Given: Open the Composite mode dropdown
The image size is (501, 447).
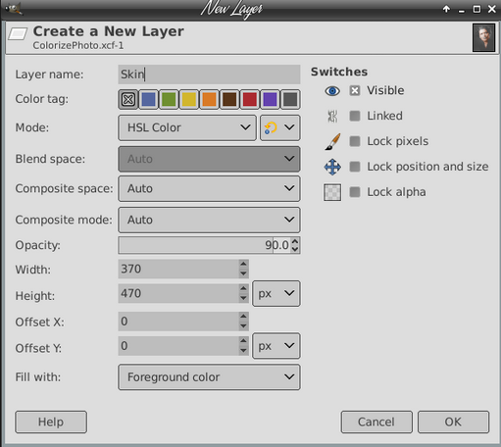Looking at the screenshot, I should point(209,220).
